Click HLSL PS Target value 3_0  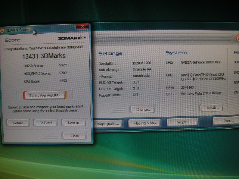(136, 88)
